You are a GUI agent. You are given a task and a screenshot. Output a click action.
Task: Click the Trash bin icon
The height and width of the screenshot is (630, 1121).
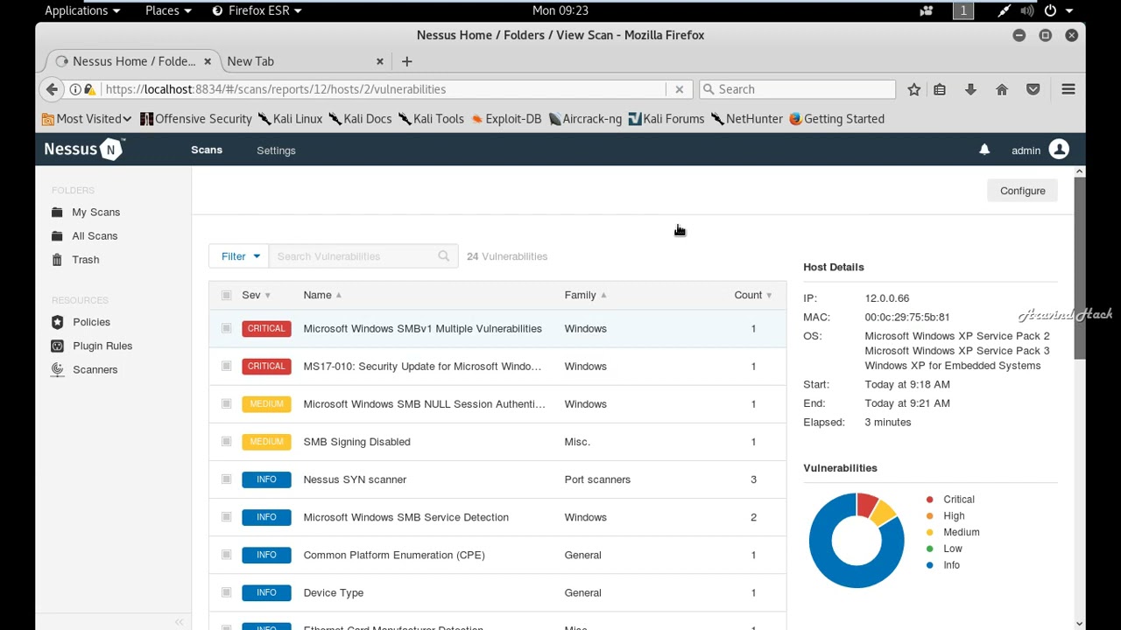pyautogui.click(x=57, y=259)
